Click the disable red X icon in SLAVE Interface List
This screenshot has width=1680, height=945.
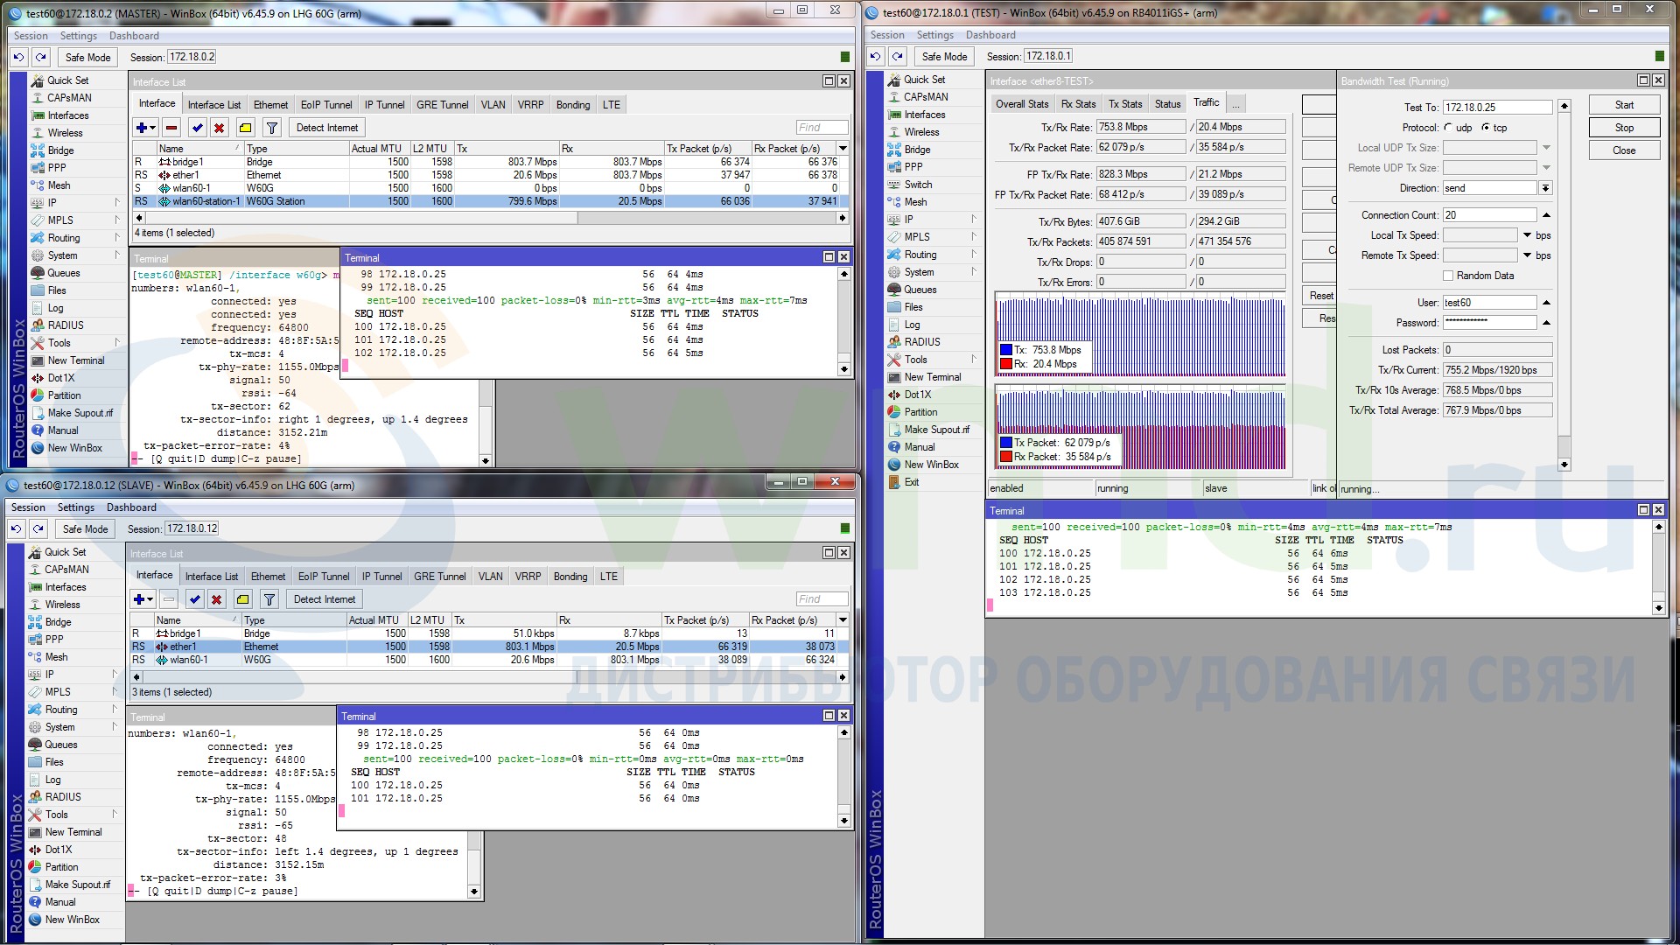coord(217,599)
